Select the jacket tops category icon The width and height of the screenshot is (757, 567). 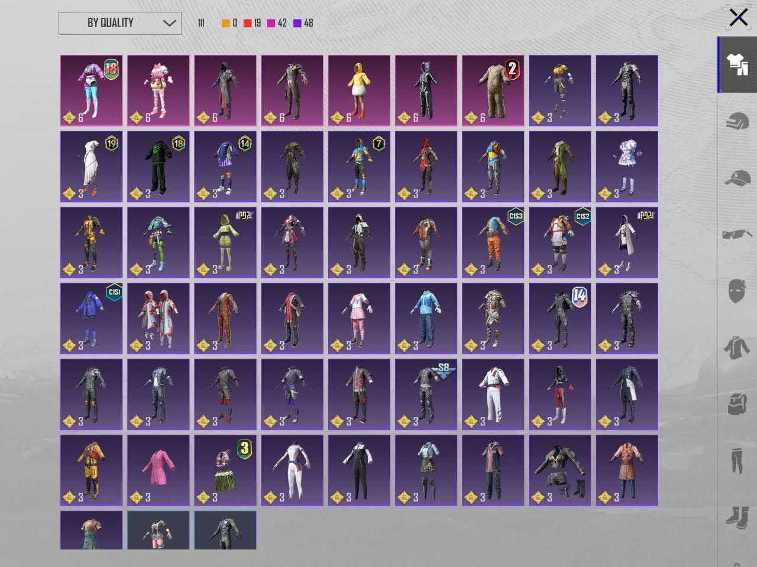(x=737, y=348)
